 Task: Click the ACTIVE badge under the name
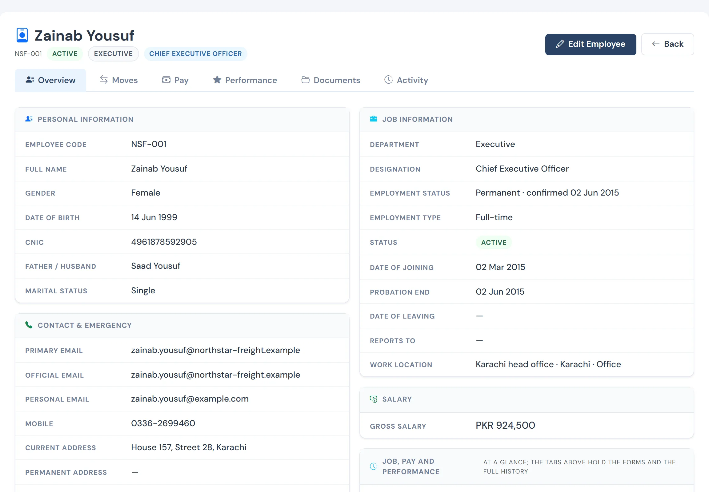pos(65,54)
